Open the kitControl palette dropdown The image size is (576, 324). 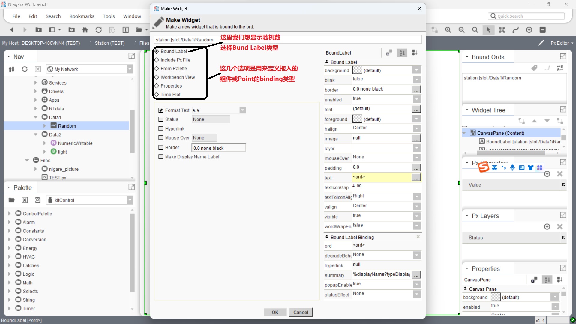(x=130, y=200)
